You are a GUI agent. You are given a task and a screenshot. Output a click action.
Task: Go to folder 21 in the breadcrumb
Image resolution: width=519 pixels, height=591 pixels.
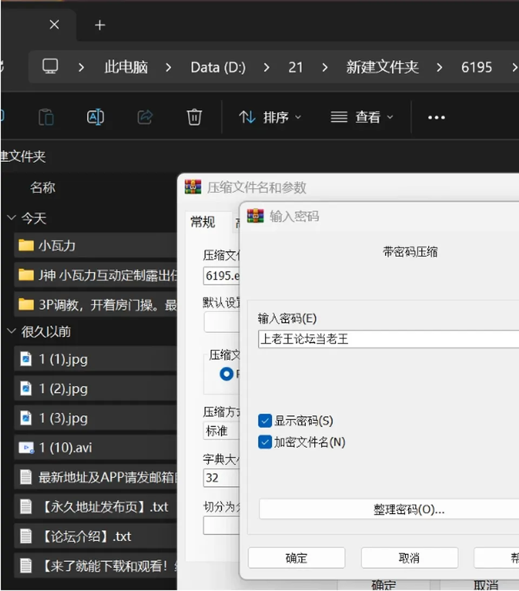296,68
